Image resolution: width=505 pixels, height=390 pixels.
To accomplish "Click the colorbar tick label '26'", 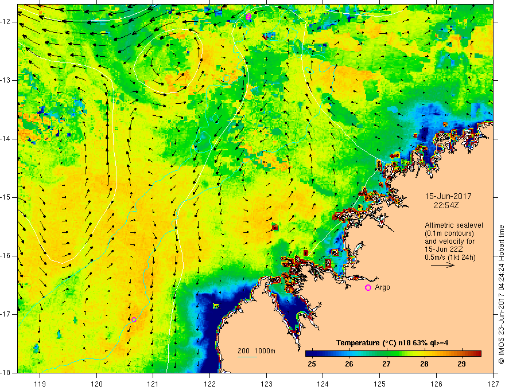I will click(x=349, y=364).
